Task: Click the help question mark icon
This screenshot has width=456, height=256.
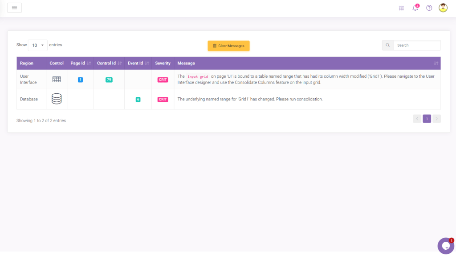Action: (x=429, y=8)
